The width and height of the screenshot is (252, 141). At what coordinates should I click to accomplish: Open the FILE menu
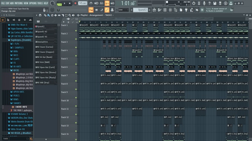pos(3,3)
